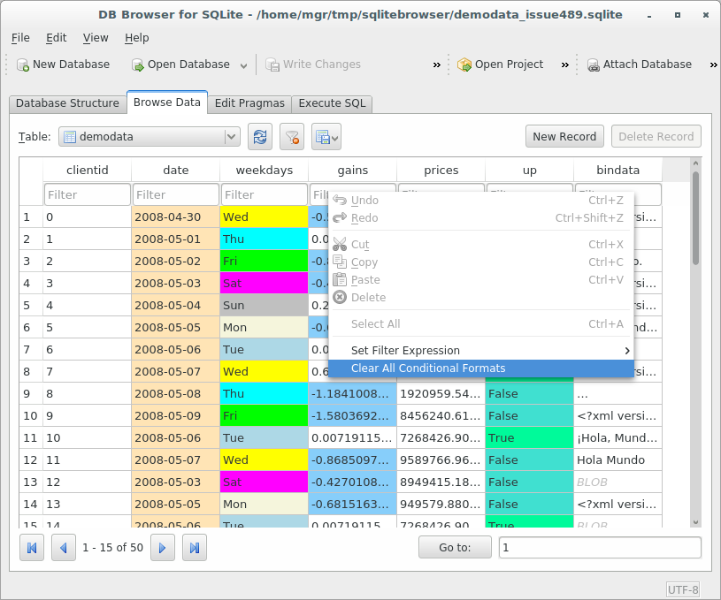Select the magenta Sat cell in row 4

point(264,284)
